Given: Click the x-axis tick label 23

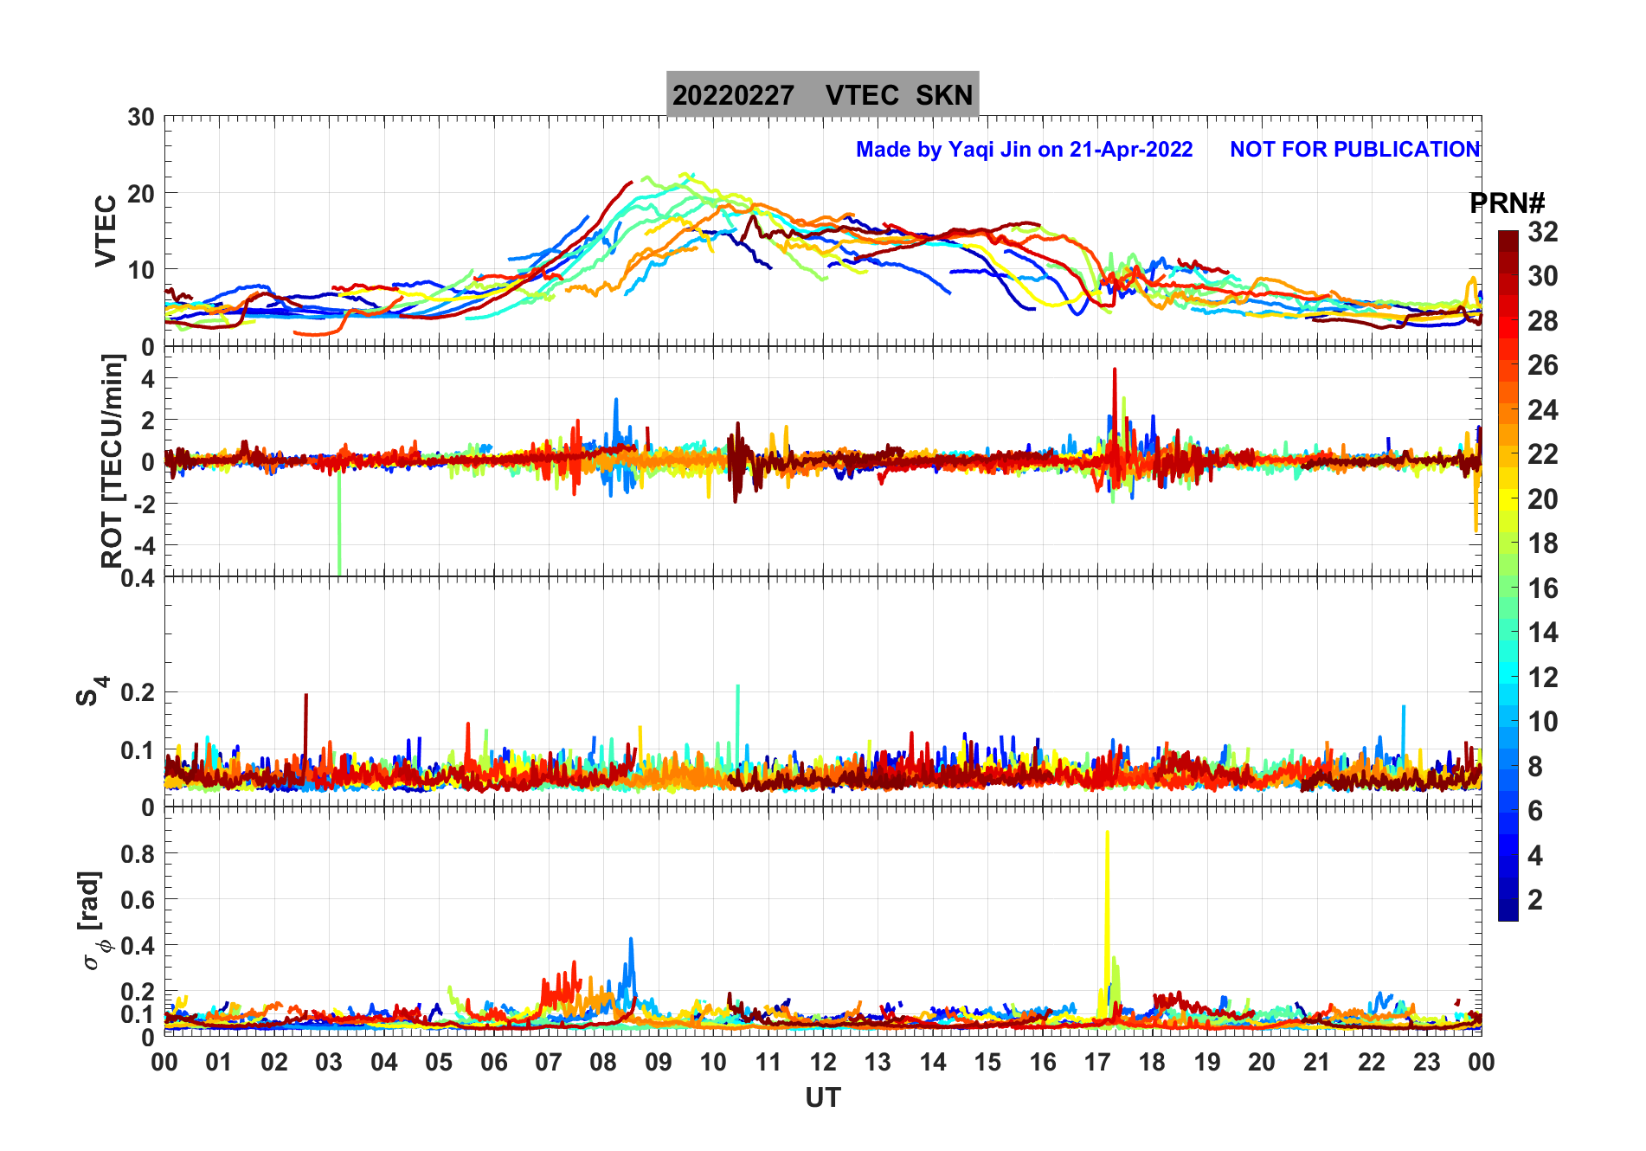Looking at the screenshot, I should coord(1426,1062).
